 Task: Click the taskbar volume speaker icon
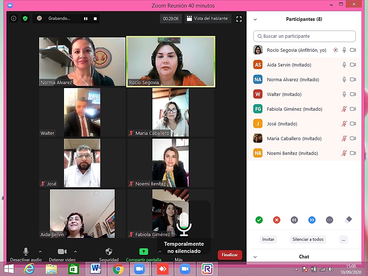click(331, 270)
